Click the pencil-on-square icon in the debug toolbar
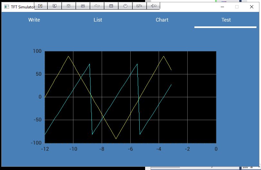The width and height of the screenshot is (261, 170). pos(41,6)
